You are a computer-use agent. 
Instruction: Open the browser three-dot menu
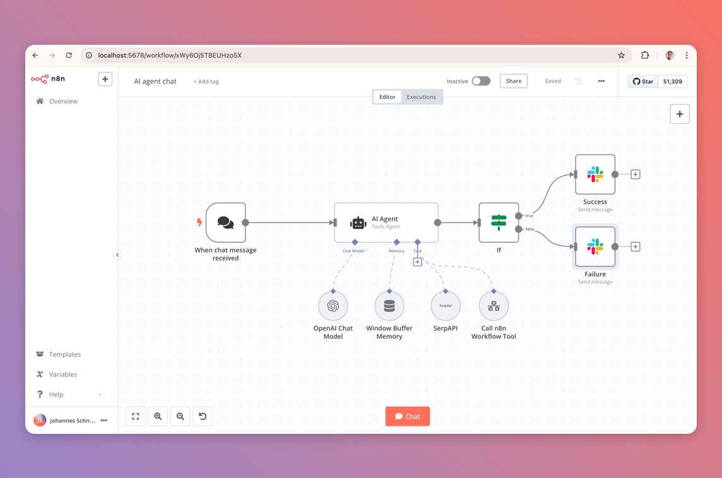click(687, 55)
